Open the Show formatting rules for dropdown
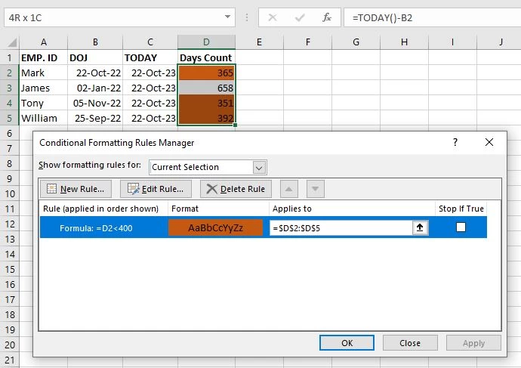This screenshot has height=368, width=521. coord(259,168)
